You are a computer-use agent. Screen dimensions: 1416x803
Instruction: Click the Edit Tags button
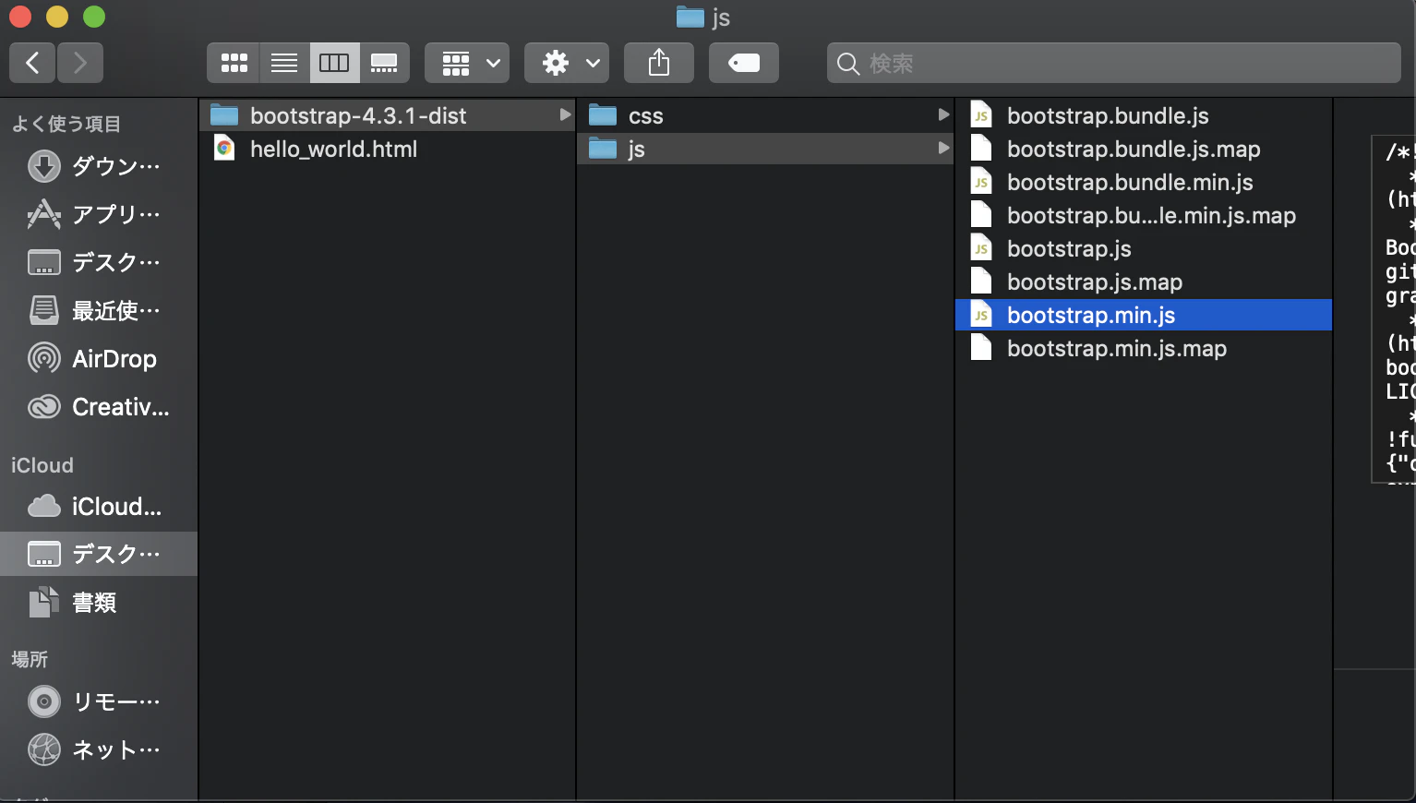point(744,63)
